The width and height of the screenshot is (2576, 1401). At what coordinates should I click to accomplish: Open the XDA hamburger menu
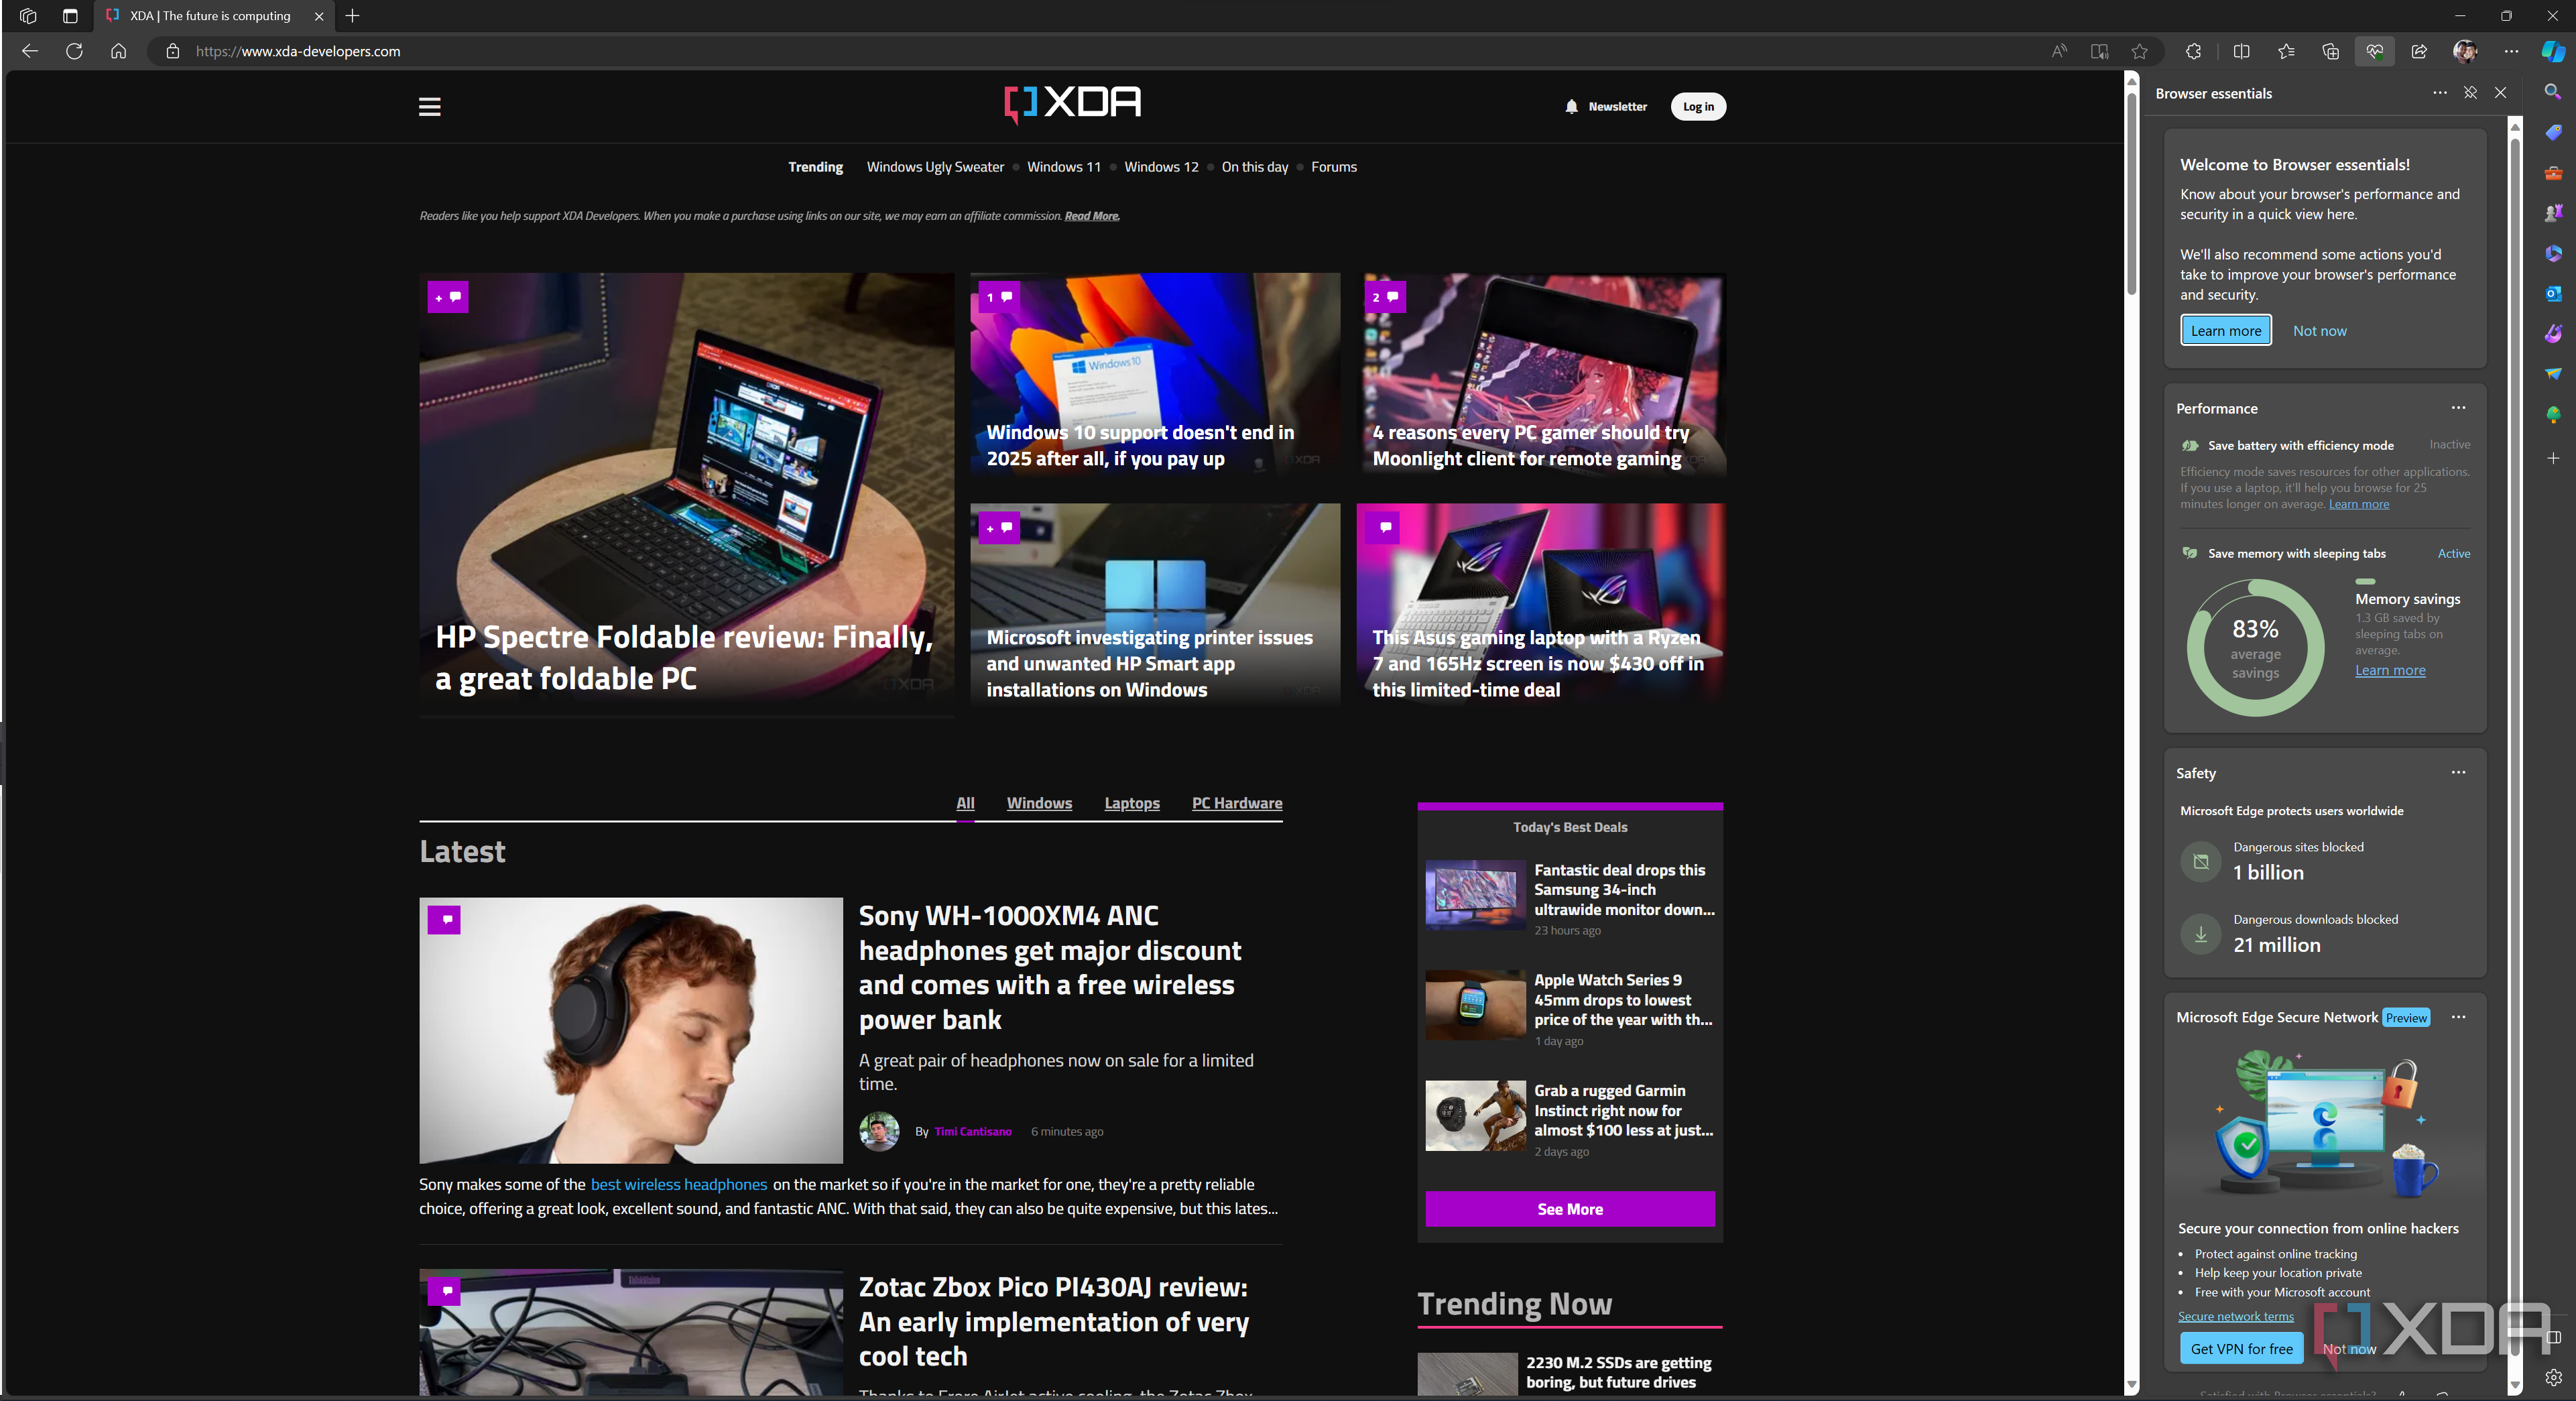coord(430,106)
